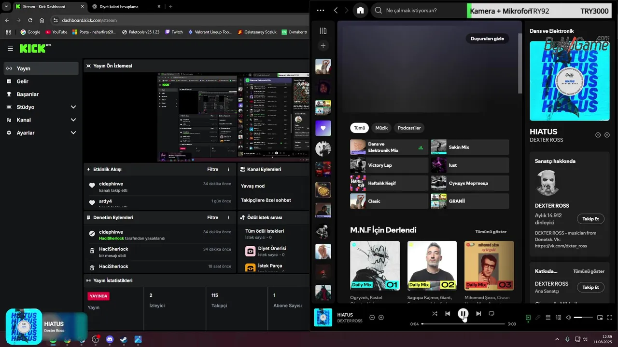Open Liked Songs heart playlist
Viewport: 618px width, 347px height.
323,128
